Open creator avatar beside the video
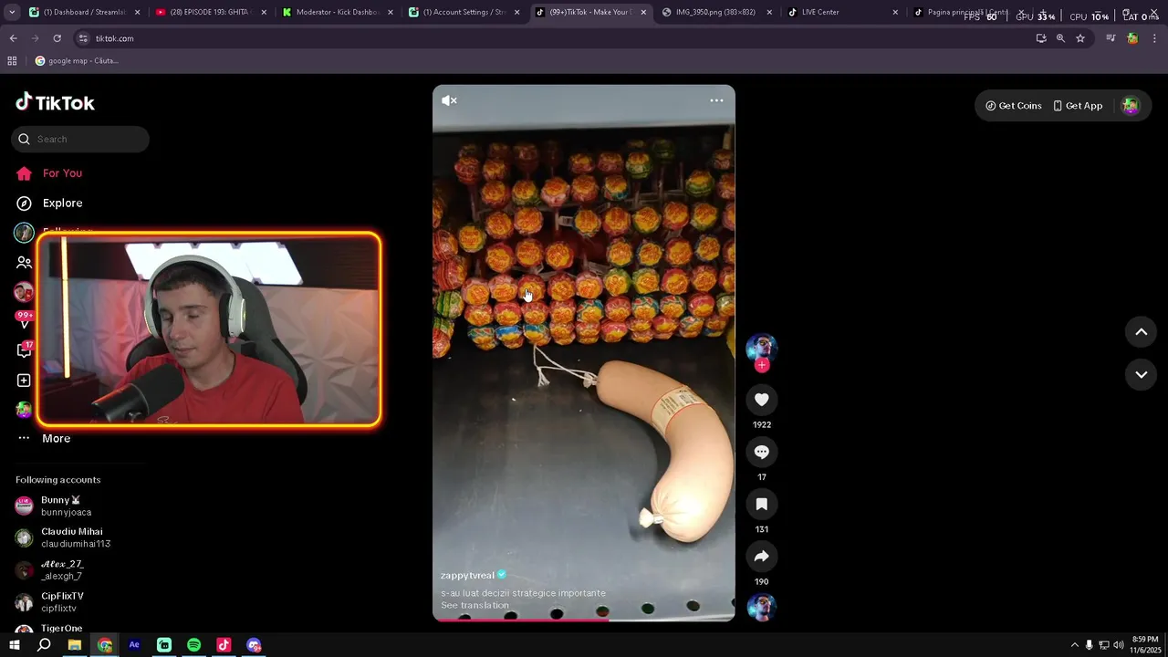Screen dimensions: 1168x657 tap(762, 348)
